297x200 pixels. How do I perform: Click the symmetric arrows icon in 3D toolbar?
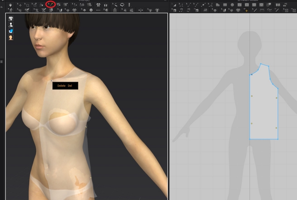141,10
